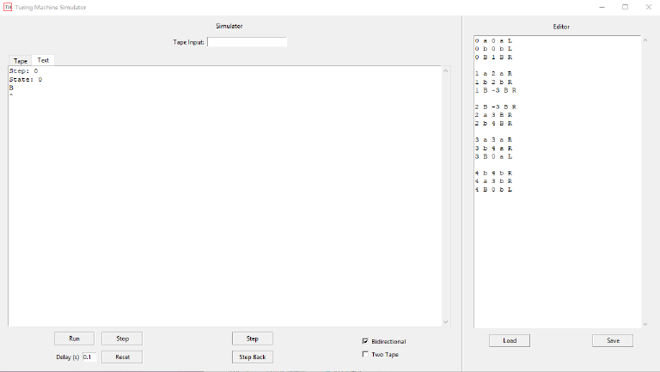Viewport: 660px width, 372px height.
Task: Maximize the Turing Machine Simulator window
Action: 625,7
